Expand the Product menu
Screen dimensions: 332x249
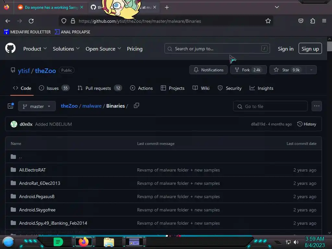pyautogui.click(x=35, y=49)
